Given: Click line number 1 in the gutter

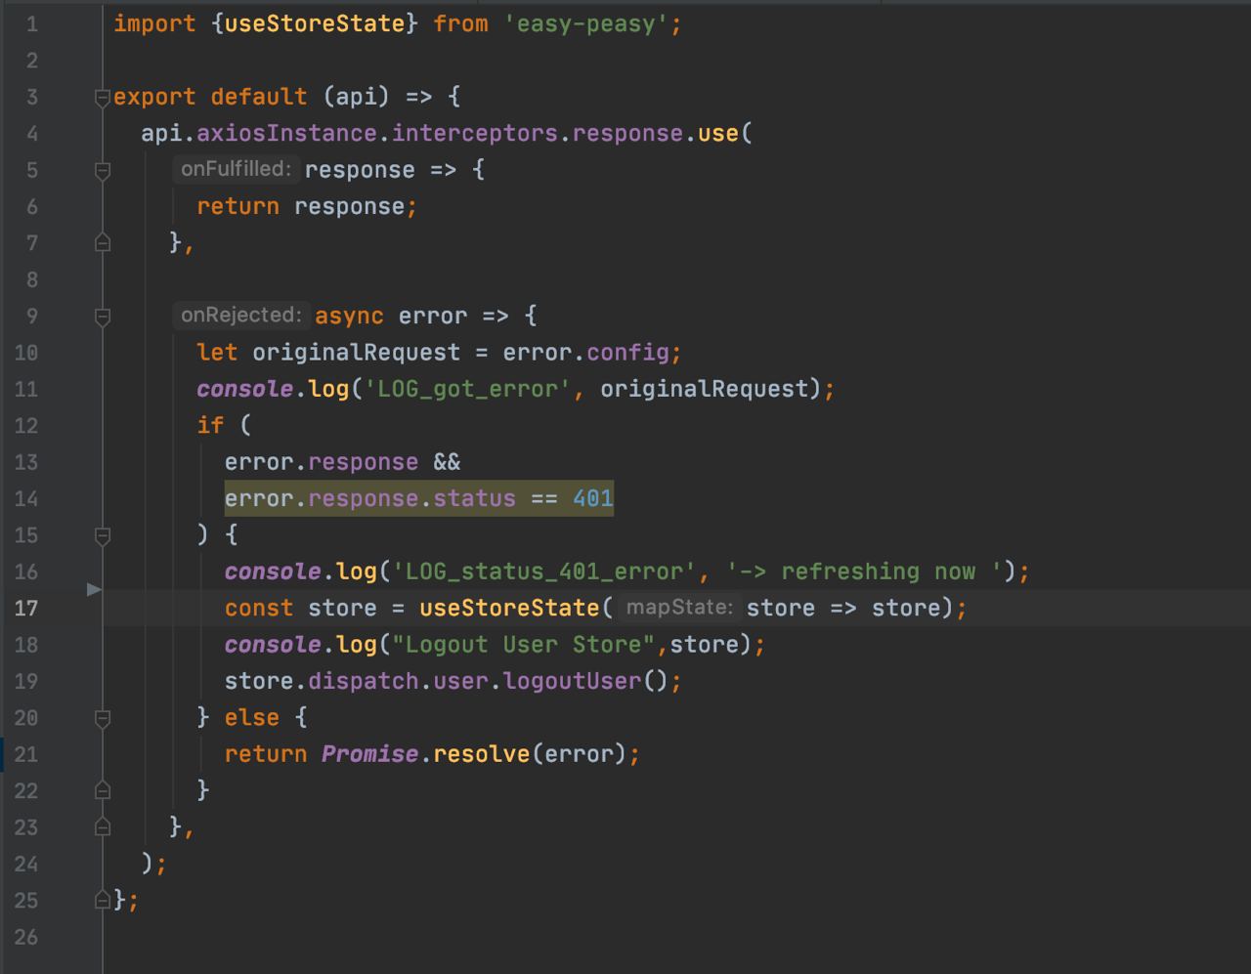Looking at the screenshot, I should pos(31,24).
